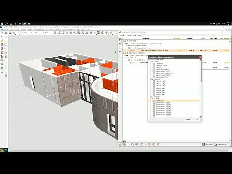Confirm the parameters dialog with OK
Viewport: 232px width, 174px height.
tap(197, 119)
